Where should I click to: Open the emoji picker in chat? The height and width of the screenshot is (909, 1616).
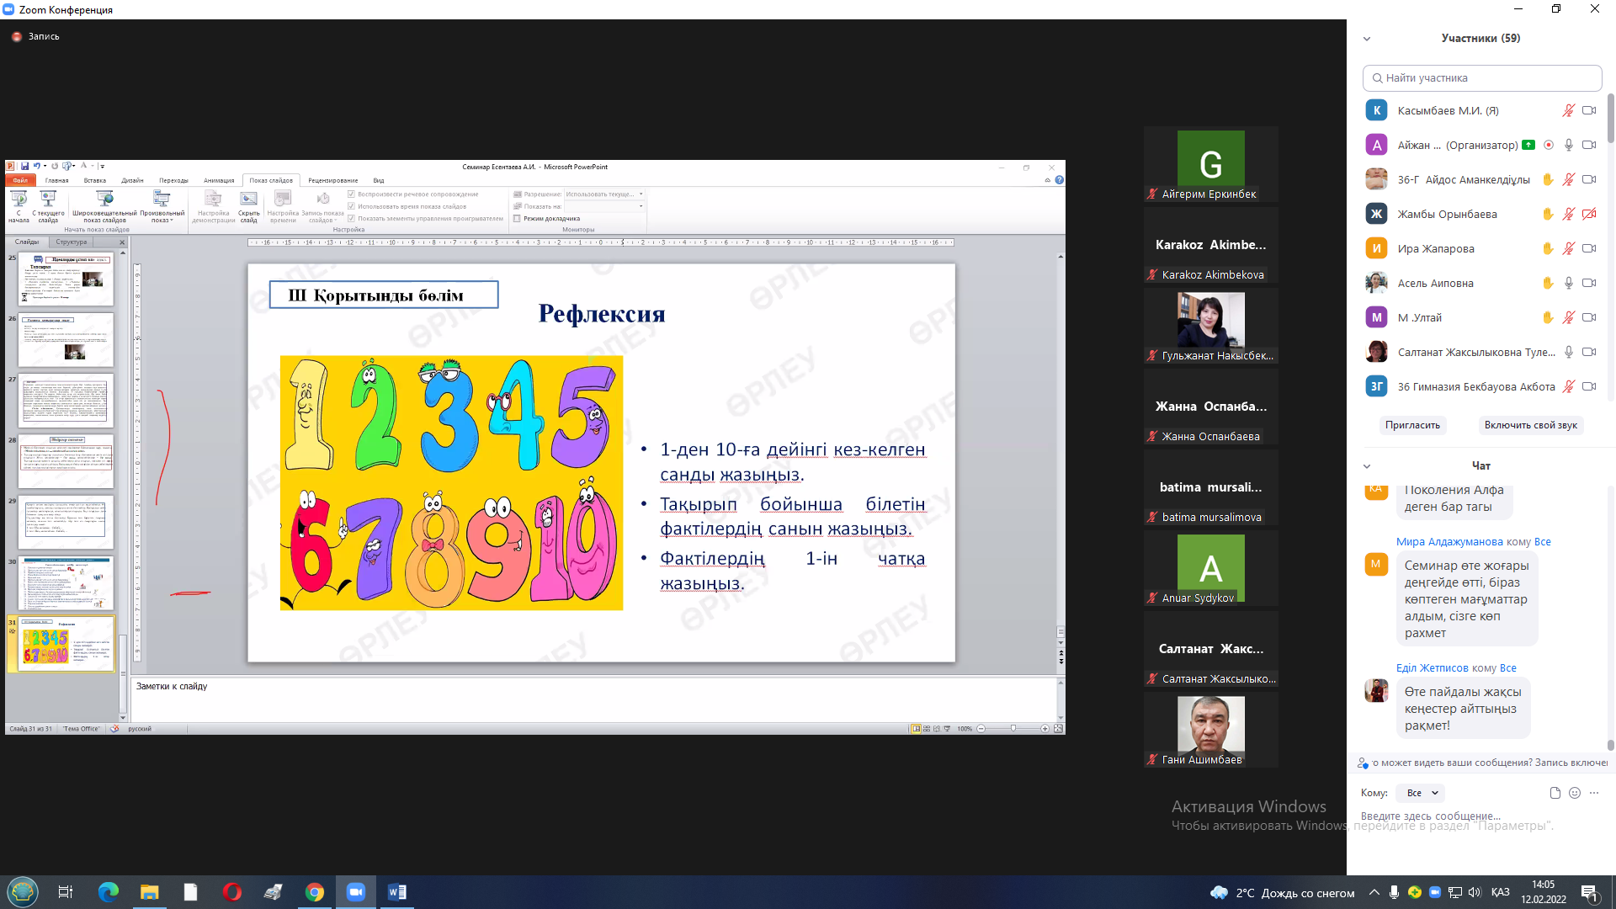tap(1575, 793)
